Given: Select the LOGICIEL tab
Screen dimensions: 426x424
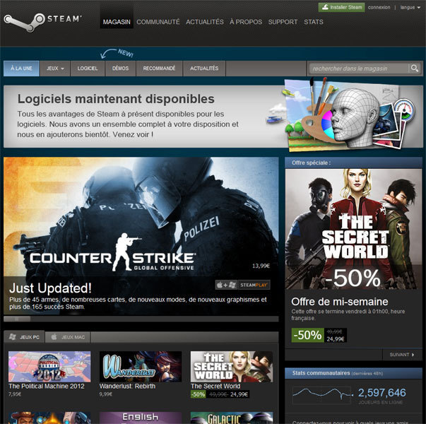Looking at the screenshot, I should tap(88, 69).
